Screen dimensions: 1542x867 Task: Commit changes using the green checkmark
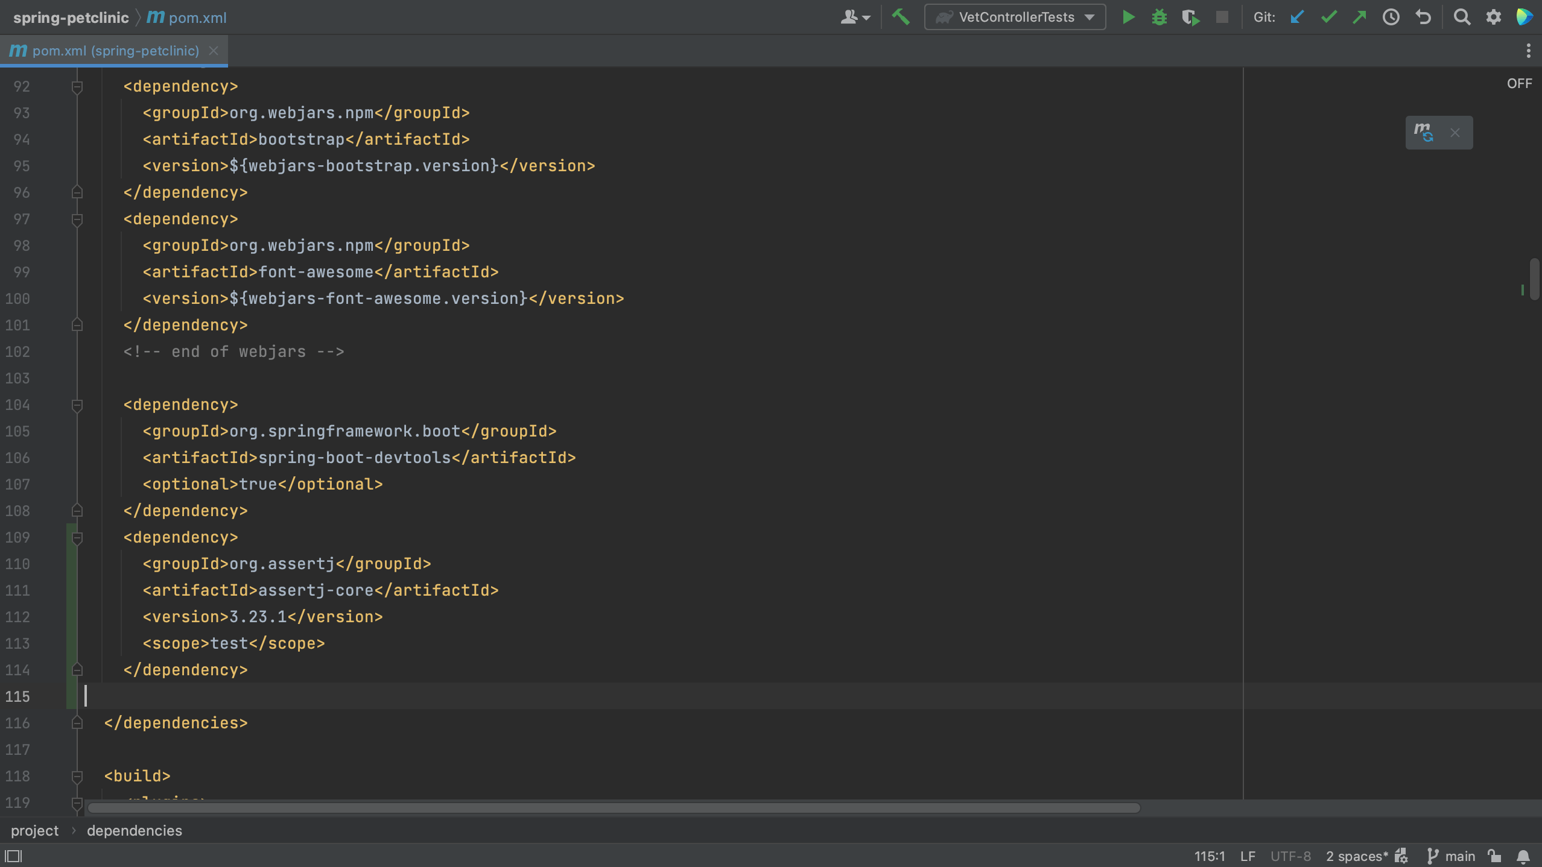1329,17
